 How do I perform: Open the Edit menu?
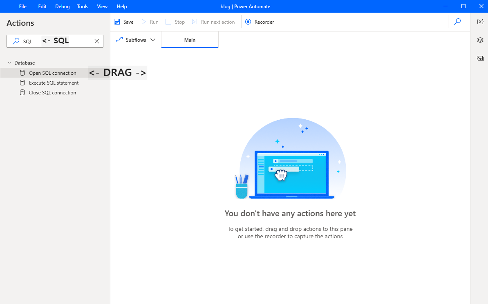click(43, 6)
